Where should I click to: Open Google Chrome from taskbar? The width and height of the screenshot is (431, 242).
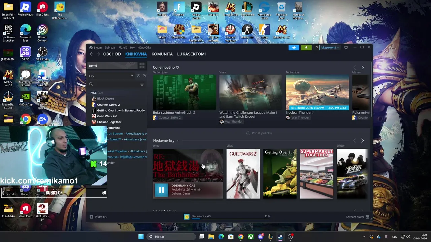tap(241, 237)
